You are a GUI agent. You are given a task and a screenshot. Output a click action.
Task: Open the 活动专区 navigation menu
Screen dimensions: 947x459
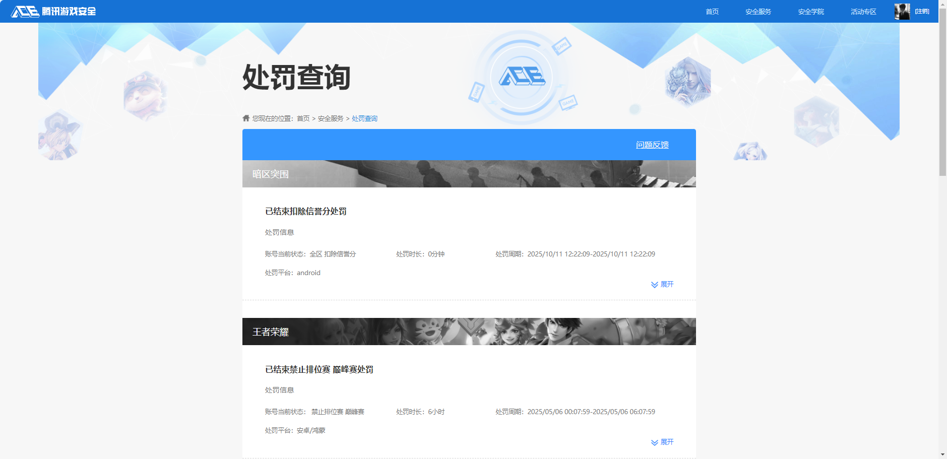[x=863, y=12]
